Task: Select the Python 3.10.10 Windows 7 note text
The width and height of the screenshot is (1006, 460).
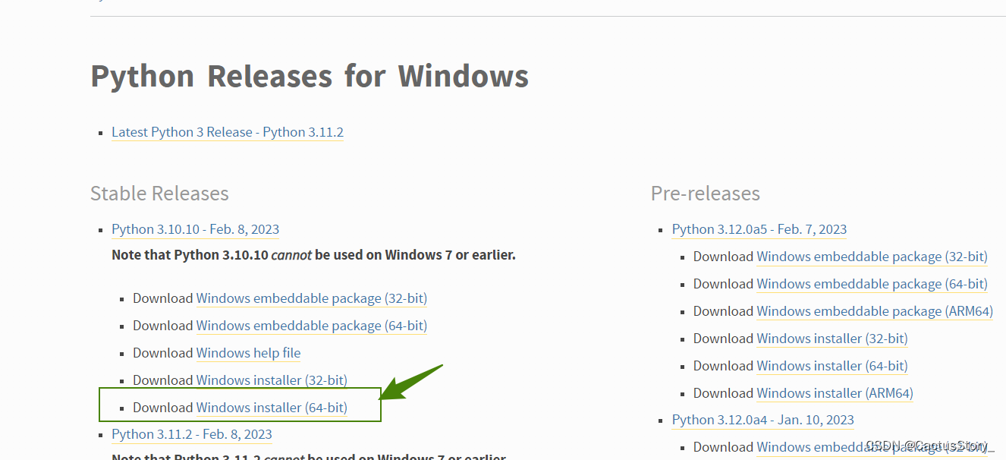Action: 313,255
